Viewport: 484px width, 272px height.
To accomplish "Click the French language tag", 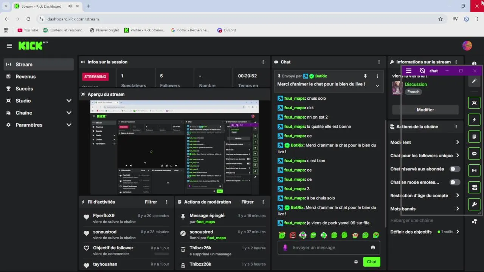I will 413,92.
